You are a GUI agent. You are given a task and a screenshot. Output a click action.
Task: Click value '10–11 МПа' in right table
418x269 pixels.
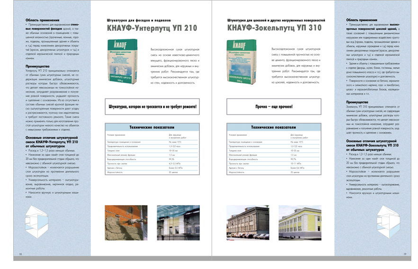click(x=296, y=164)
